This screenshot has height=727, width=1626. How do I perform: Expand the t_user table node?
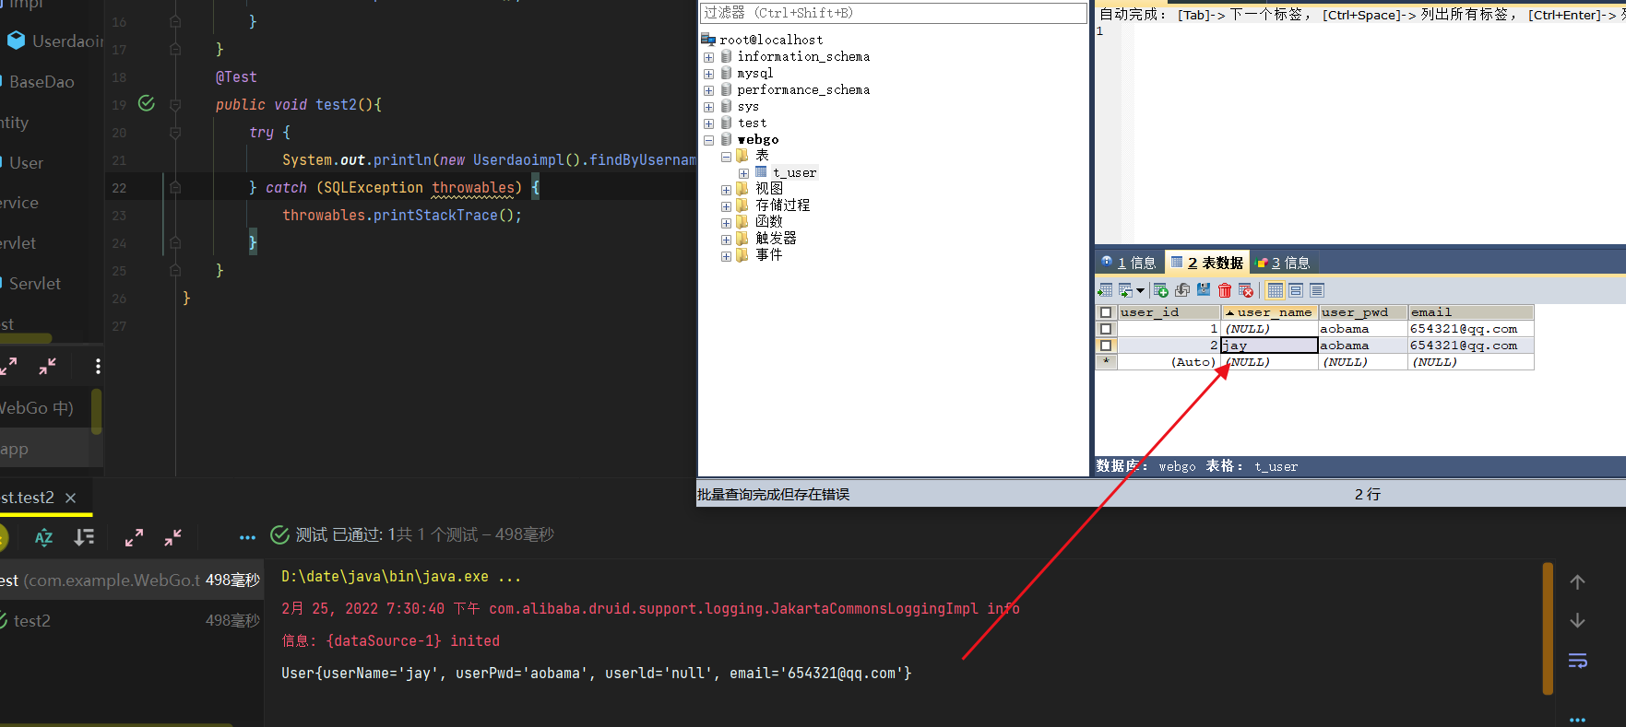743,173
